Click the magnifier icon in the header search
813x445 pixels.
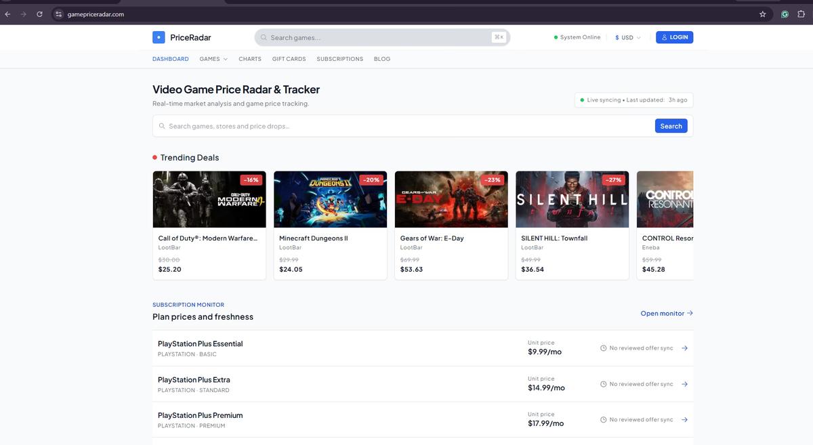tap(264, 37)
